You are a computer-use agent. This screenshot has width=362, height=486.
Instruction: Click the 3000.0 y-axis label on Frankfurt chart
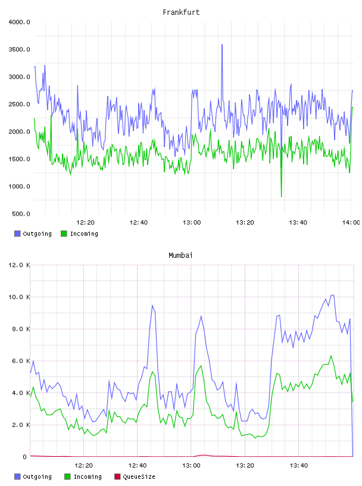(19, 77)
